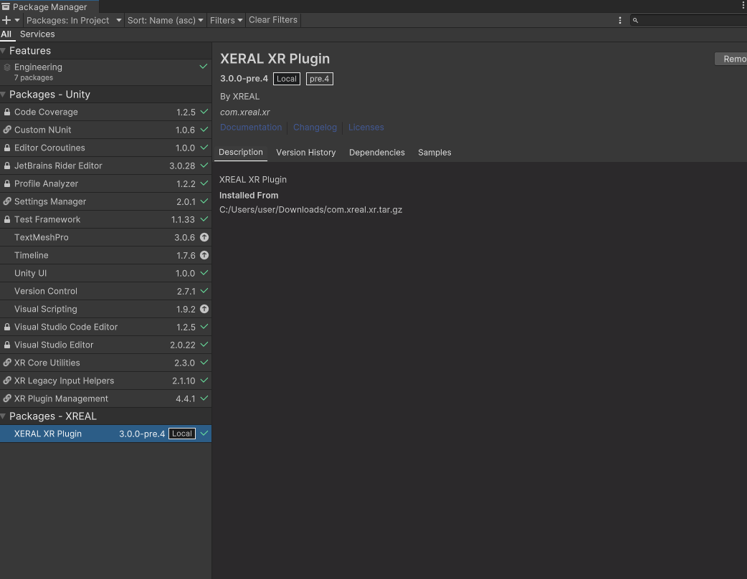The height and width of the screenshot is (579, 747).
Task: Click the Package Manager window icon
Action: coord(6,6)
